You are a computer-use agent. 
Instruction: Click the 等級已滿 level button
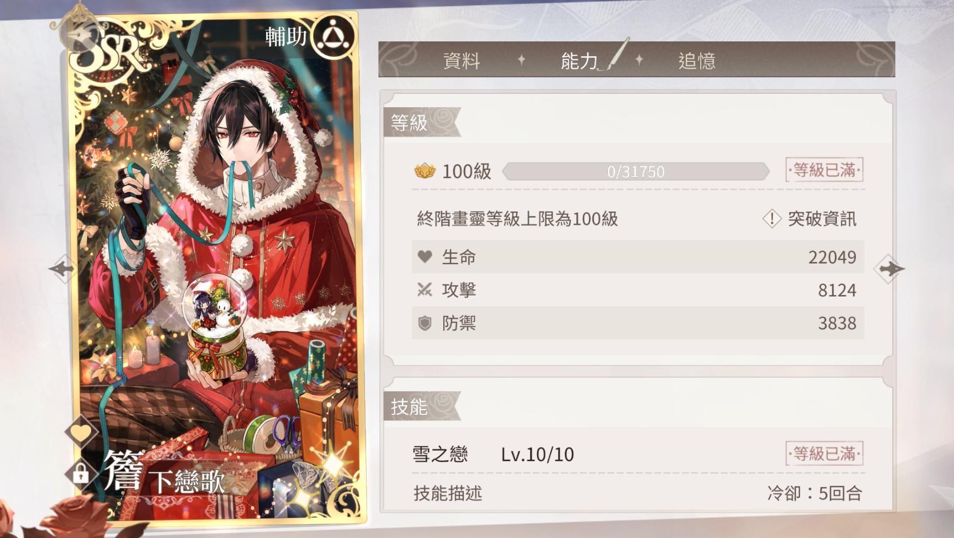click(824, 170)
